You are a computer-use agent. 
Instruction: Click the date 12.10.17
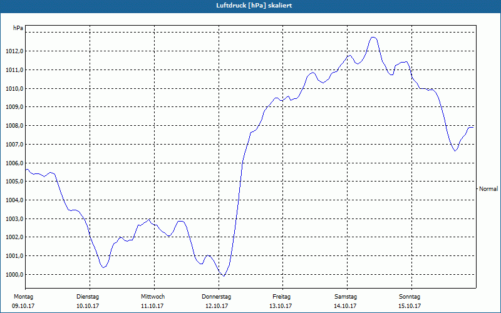tap(217, 306)
